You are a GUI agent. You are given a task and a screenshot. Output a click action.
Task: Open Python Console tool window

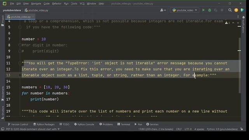pyautogui.click(x=84, y=124)
